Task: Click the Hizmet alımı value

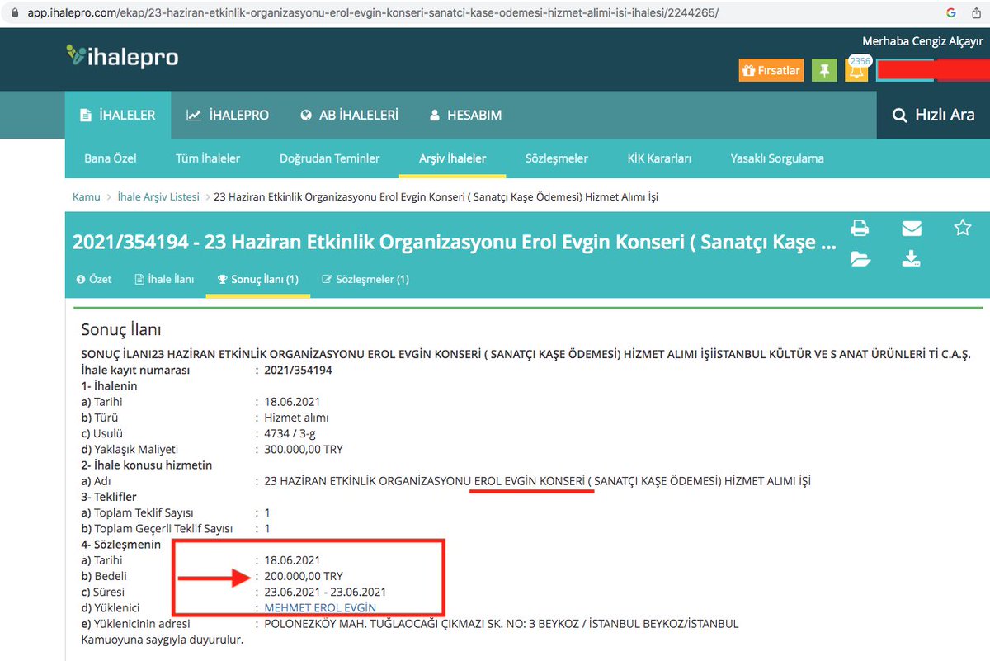Action: tap(297, 418)
